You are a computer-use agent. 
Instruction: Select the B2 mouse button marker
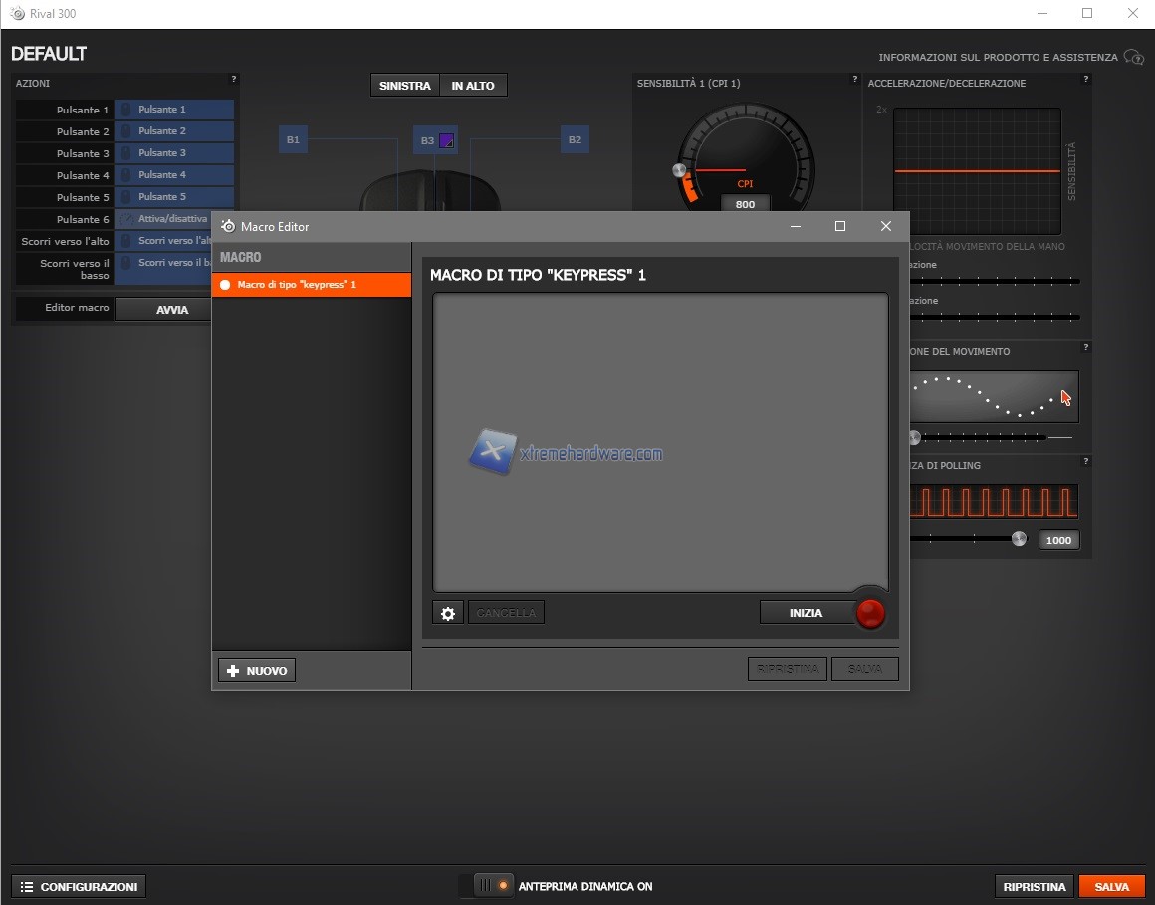pyautogui.click(x=575, y=140)
